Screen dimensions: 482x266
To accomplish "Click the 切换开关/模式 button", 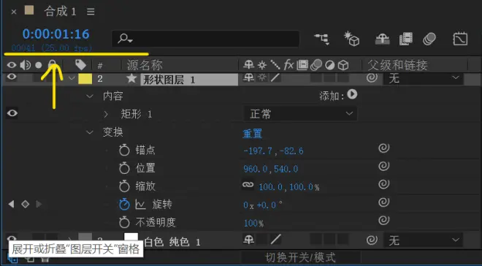I will 300,258.
